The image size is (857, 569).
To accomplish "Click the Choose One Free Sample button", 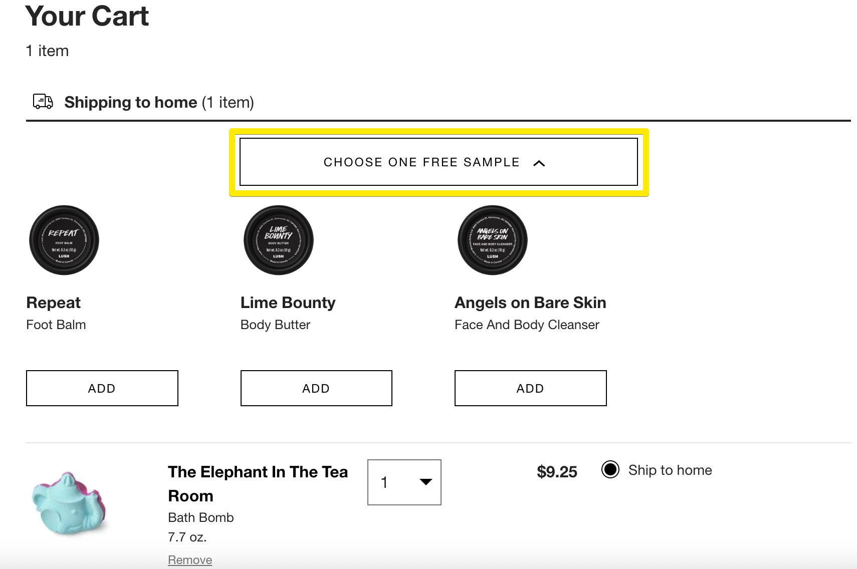I will pyautogui.click(x=439, y=162).
